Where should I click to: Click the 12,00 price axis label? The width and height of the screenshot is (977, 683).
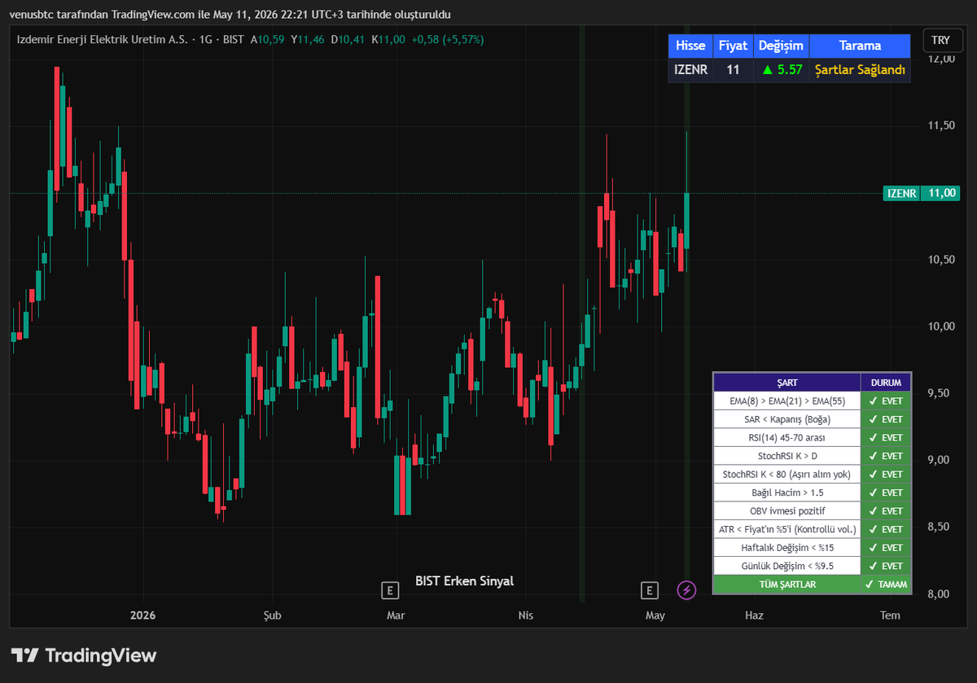(x=940, y=59)
